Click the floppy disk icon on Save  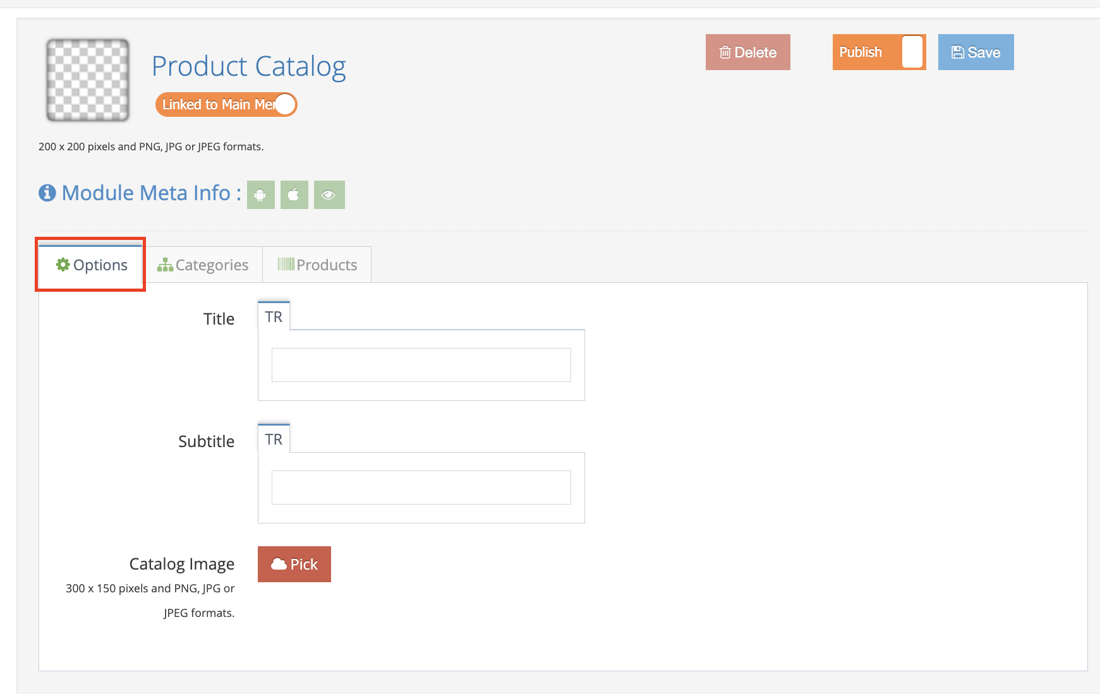[957, 52]
